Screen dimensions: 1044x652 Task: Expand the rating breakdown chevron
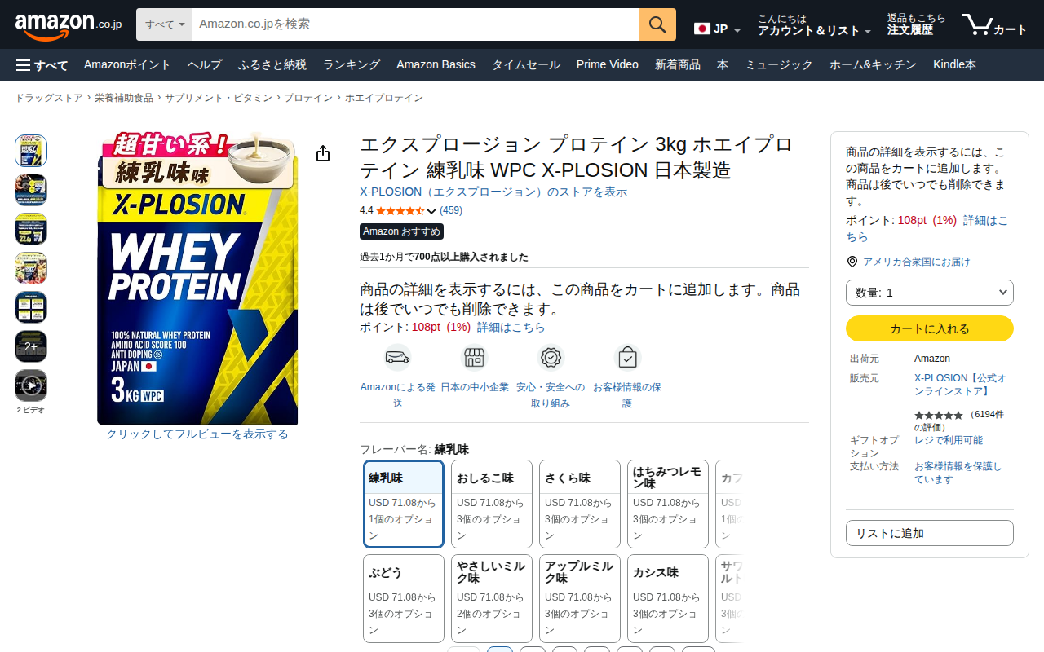[x=432, y=211]
